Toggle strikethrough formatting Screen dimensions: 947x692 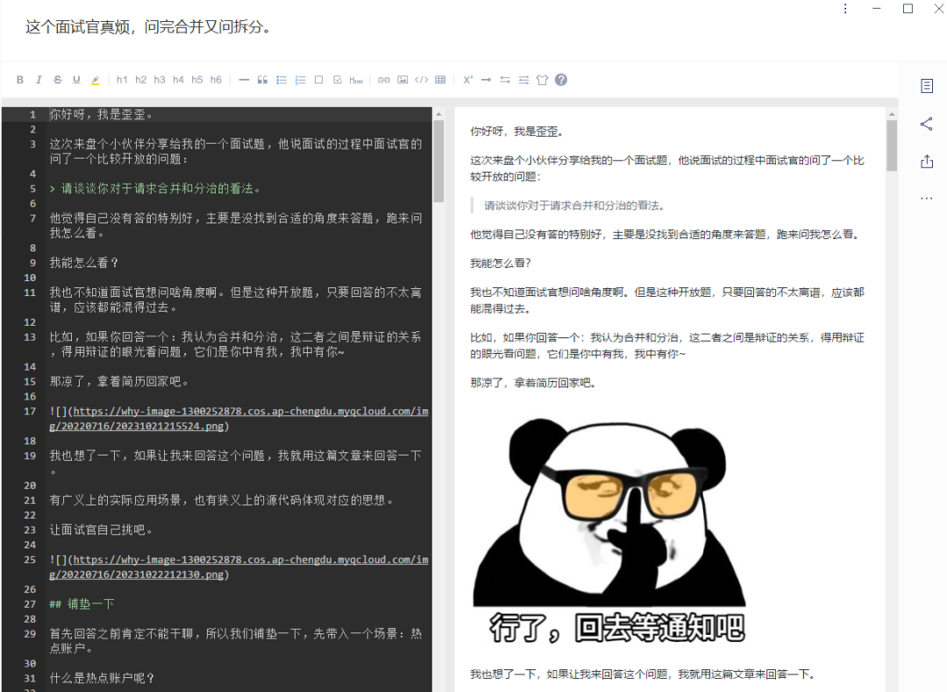pyautogui.click(x=57, y=79)
